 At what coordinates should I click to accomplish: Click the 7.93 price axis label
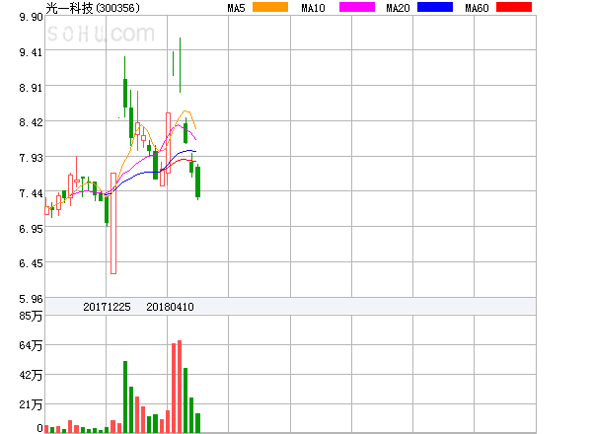[31, 158]
